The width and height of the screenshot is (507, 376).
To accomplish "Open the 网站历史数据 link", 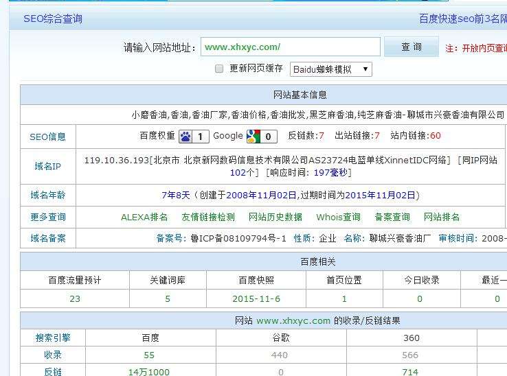I will coord(275,217).
